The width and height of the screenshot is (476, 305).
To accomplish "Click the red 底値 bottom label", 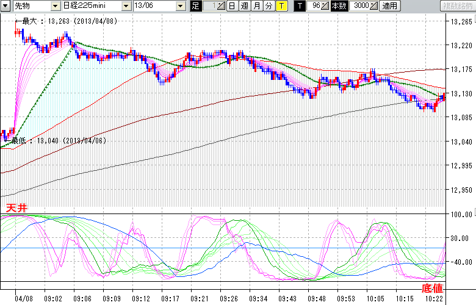I will [x=432, y=287].
